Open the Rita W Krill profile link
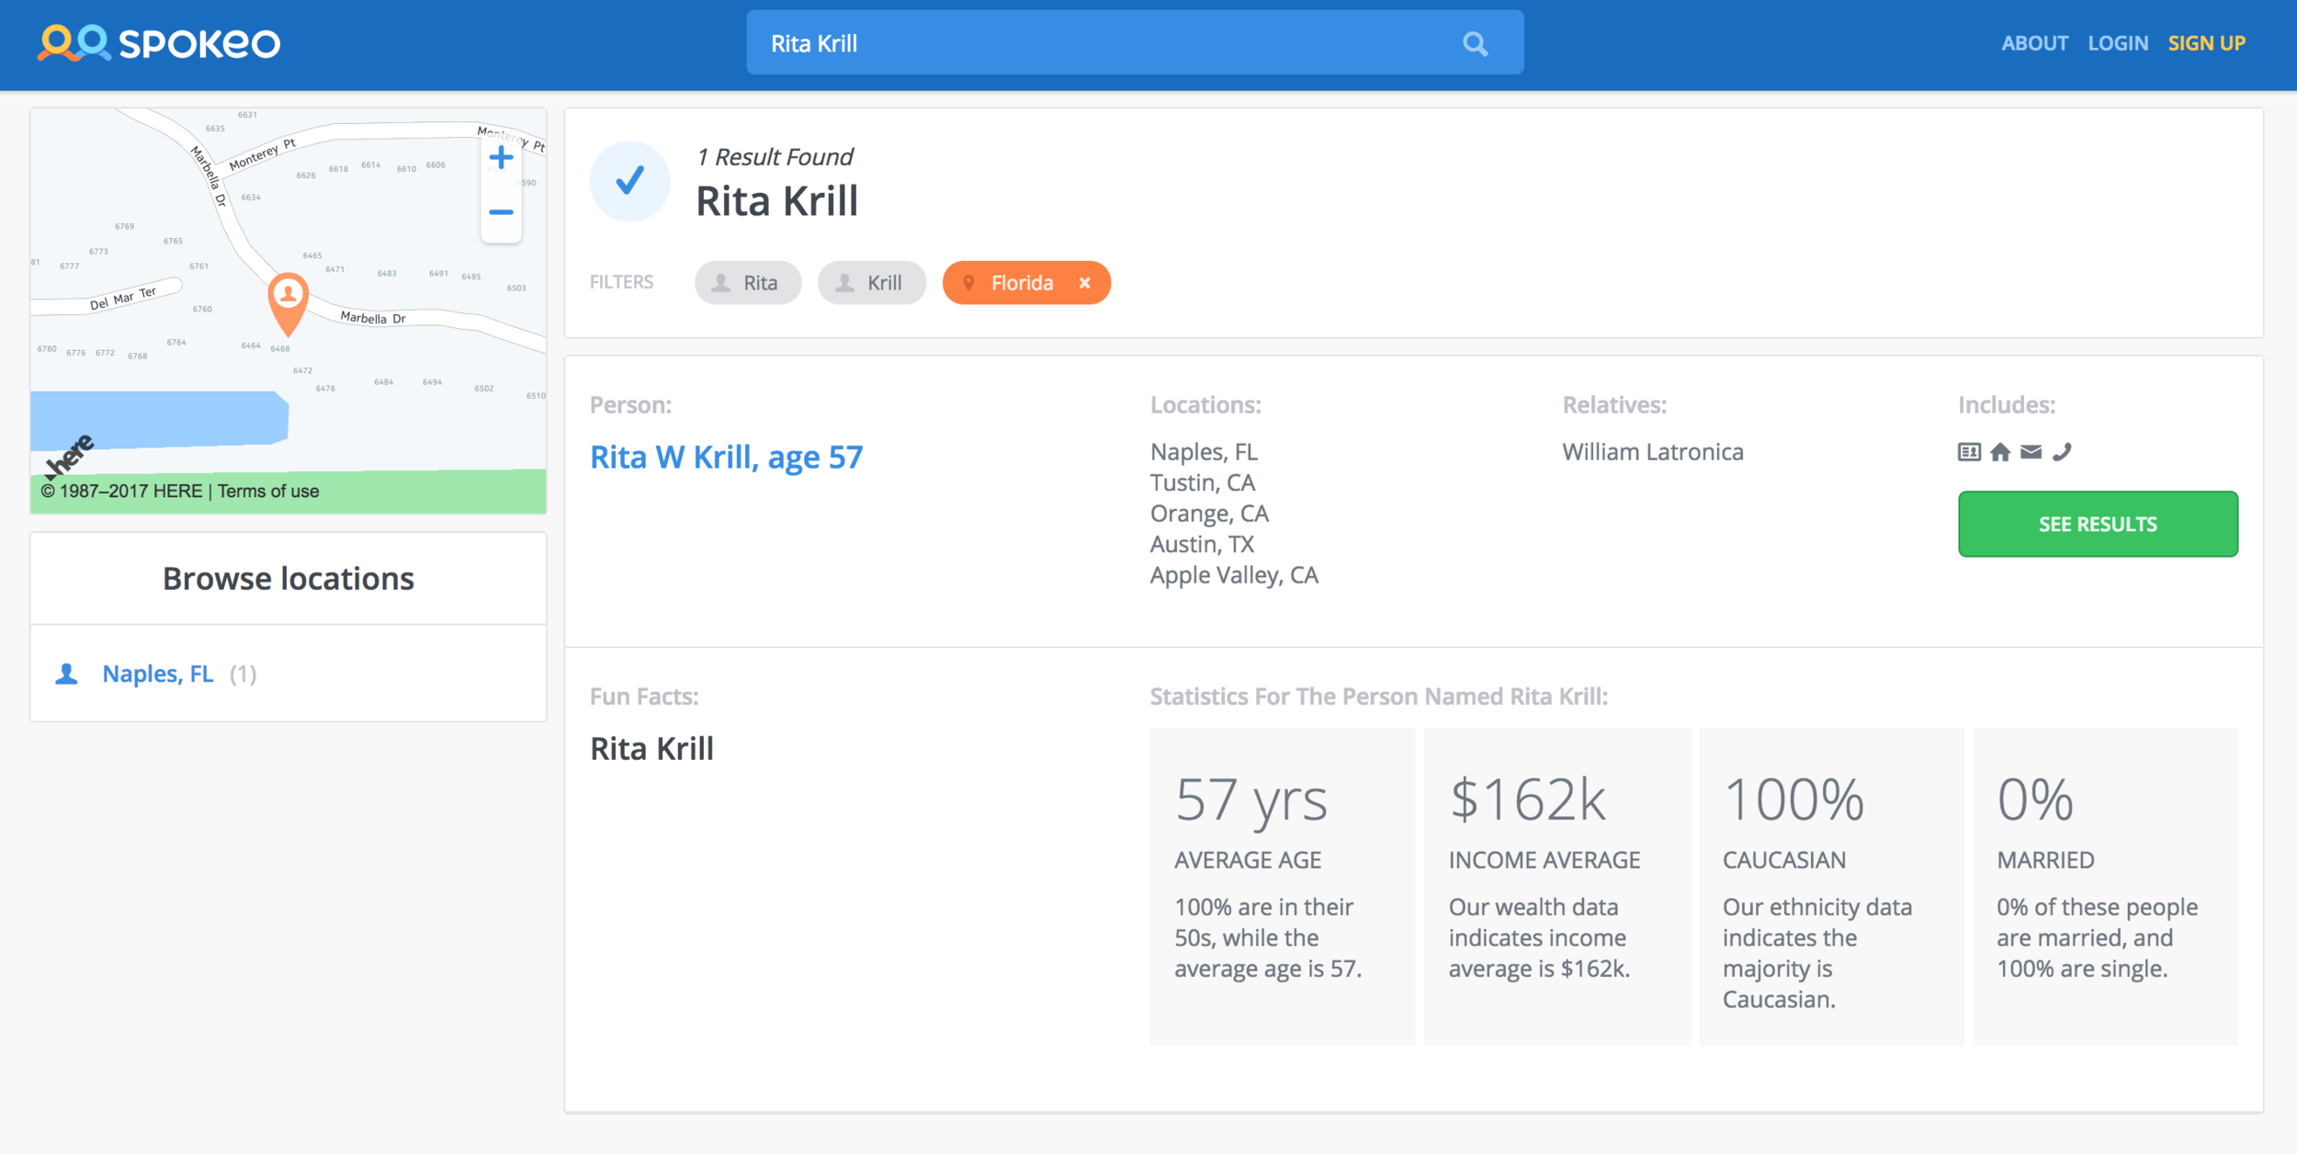 coord(726,457)
